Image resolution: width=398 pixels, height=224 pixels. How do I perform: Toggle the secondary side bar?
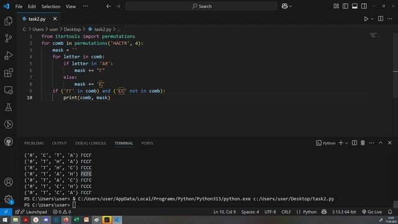[364, 6]
